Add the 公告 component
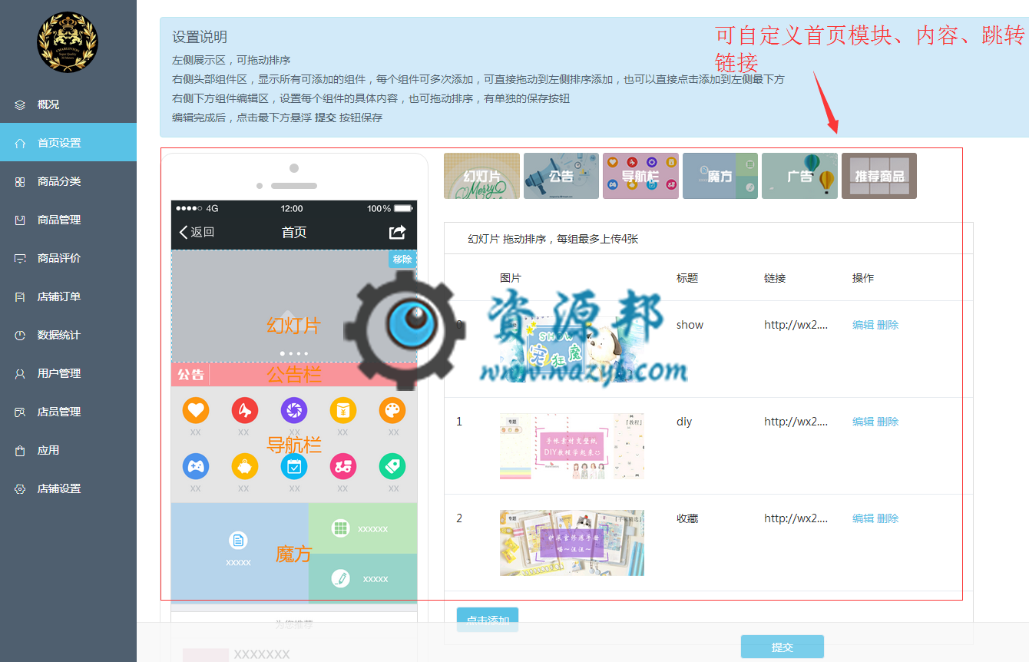Viewport: 1029px width, 662px height. tap(561, 176)
